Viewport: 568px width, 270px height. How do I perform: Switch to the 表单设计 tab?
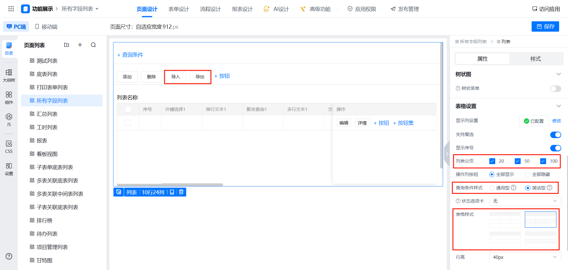point(178,9)
